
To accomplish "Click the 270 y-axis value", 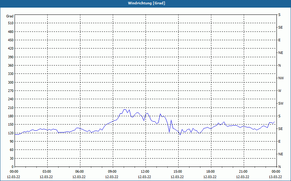I will tap(11, 91).
